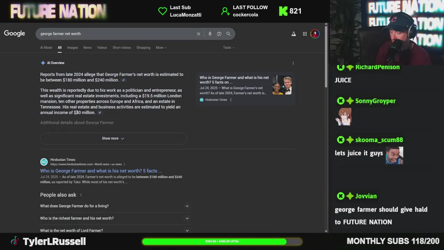Screen dimensions: 444x250
Task: Click the TikTok logo beside TylerLRussell
Action: [15, 241]
